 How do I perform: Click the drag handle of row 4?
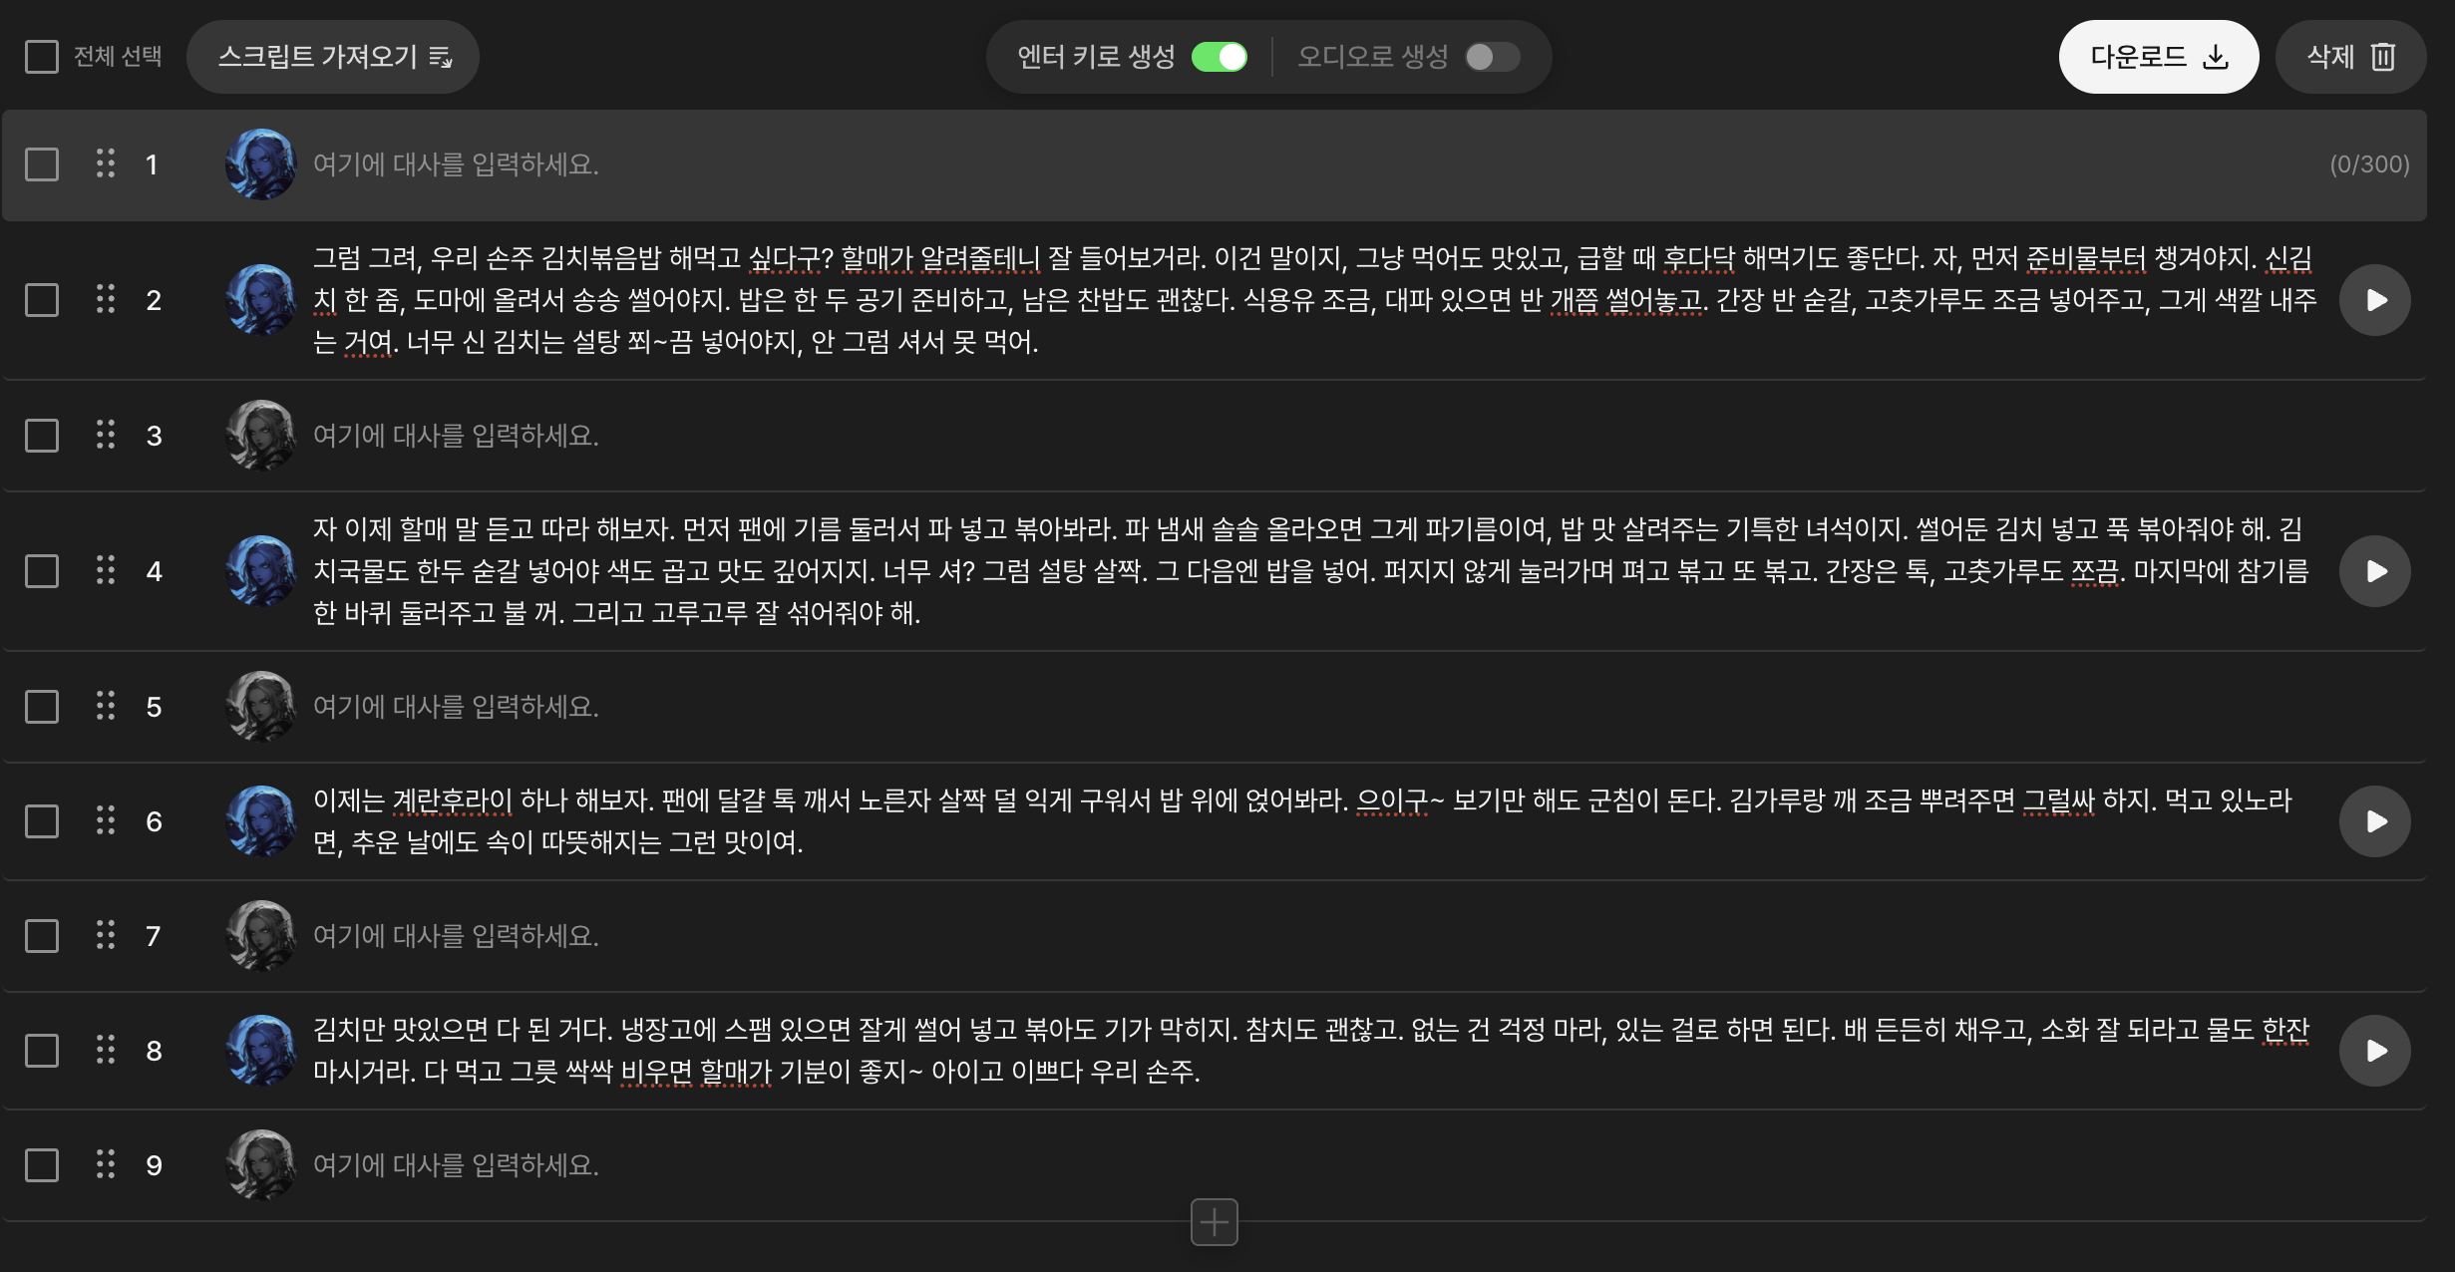[106, 570]
